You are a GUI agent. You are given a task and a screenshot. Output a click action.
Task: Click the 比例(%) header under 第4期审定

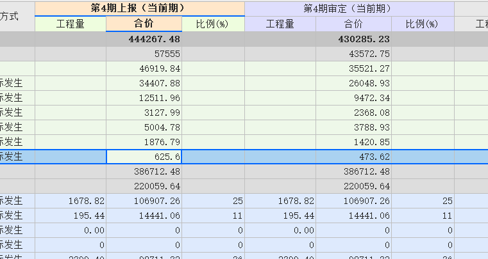pos(423,24)
